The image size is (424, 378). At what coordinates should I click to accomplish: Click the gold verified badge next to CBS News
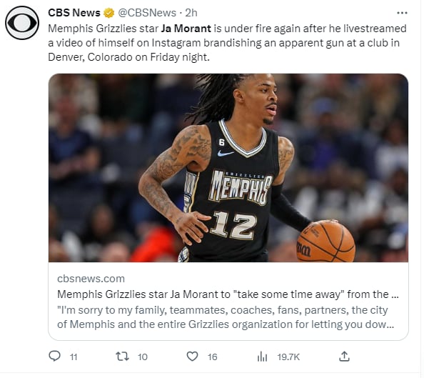pos(109,13)
